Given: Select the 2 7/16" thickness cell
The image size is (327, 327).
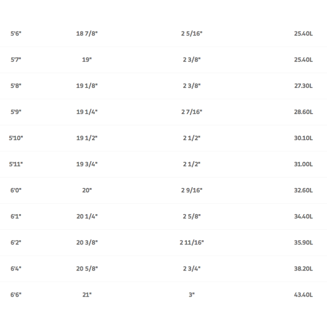Looking at the screenshot, I should (x=192, y=112).
